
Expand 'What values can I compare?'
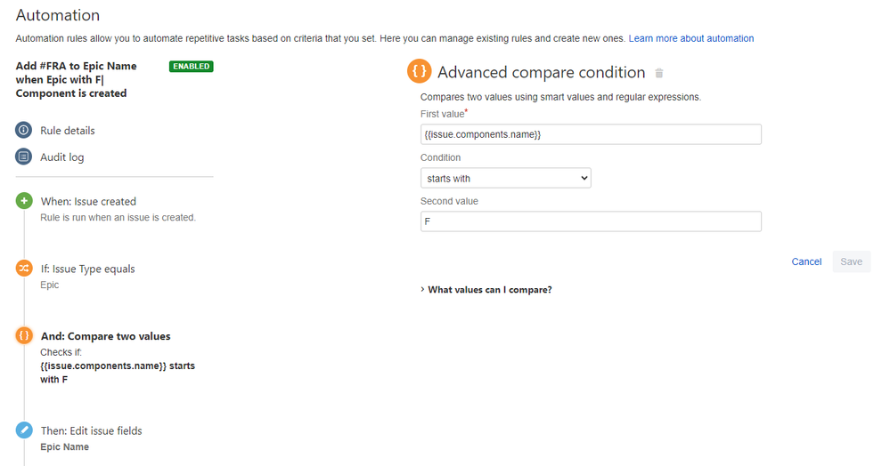[489, 290]
